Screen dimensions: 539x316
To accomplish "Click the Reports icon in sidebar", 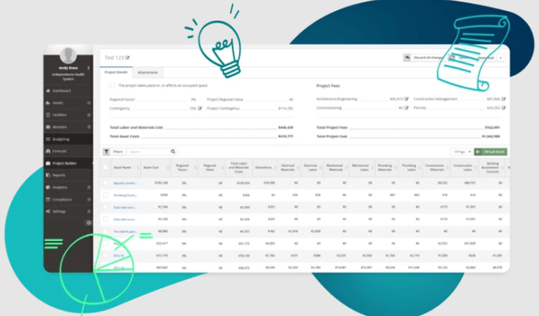I will pos(48,175).
